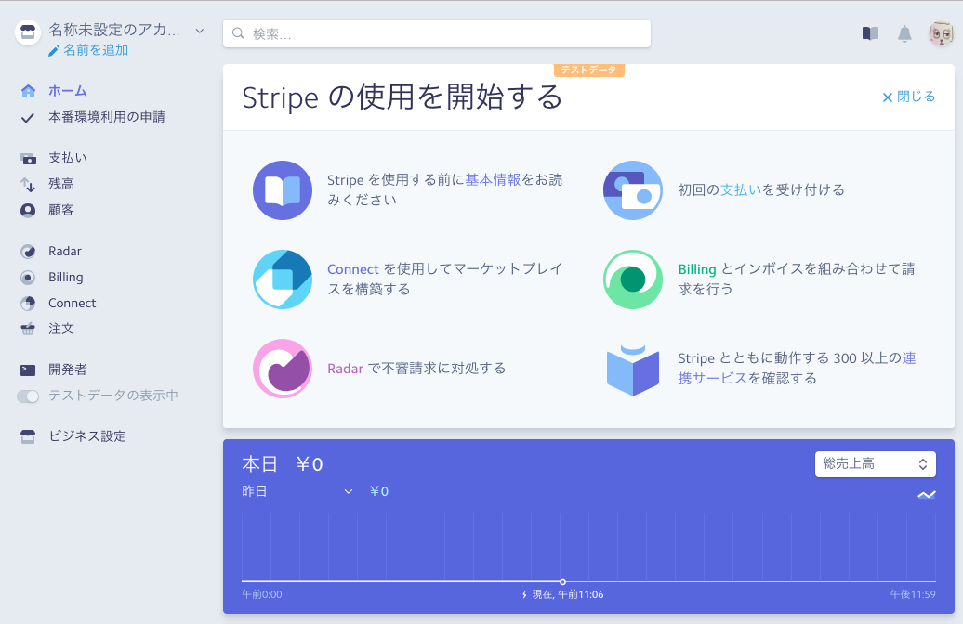
Task: Open the 開発者 section icon
Action: (x=29, y=370)
